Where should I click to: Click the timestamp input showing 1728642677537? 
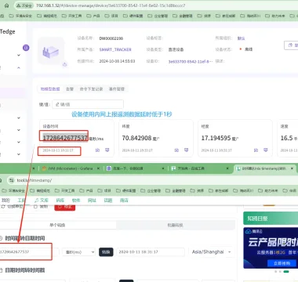pos(29,252)
